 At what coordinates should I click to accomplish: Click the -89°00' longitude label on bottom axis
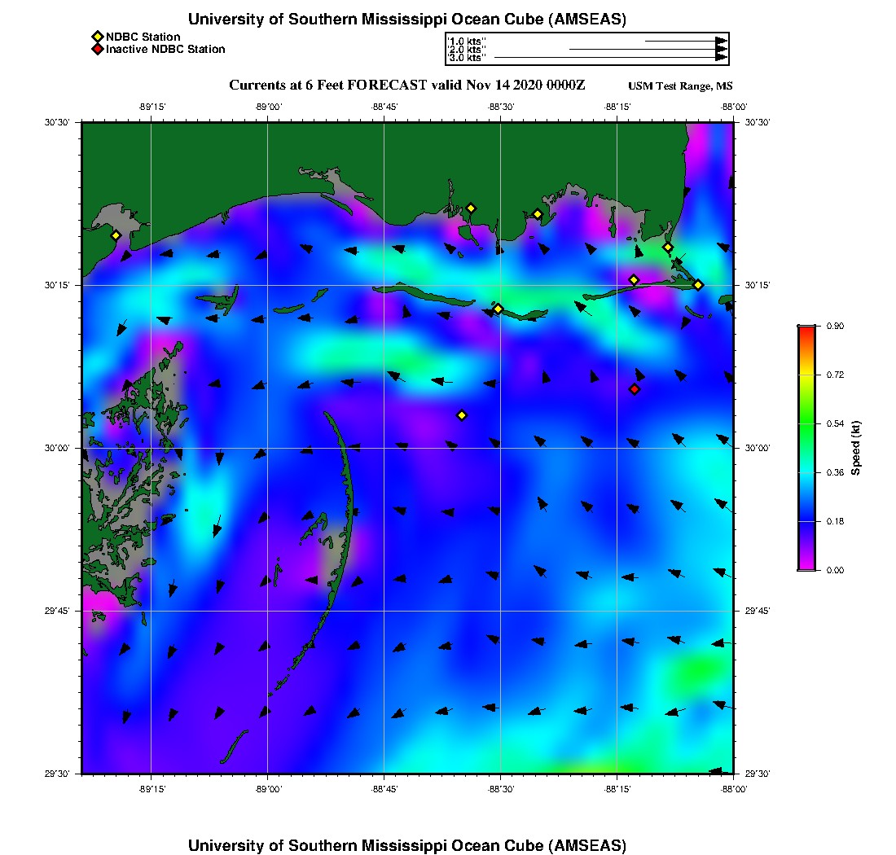pos(268,789)
